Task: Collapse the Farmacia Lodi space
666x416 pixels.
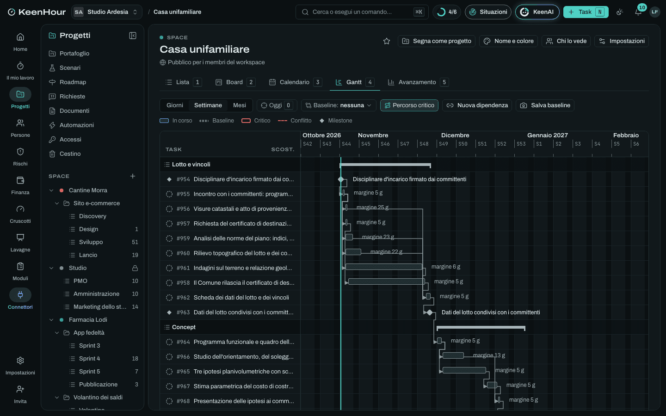Action: [x=51, y=320]
